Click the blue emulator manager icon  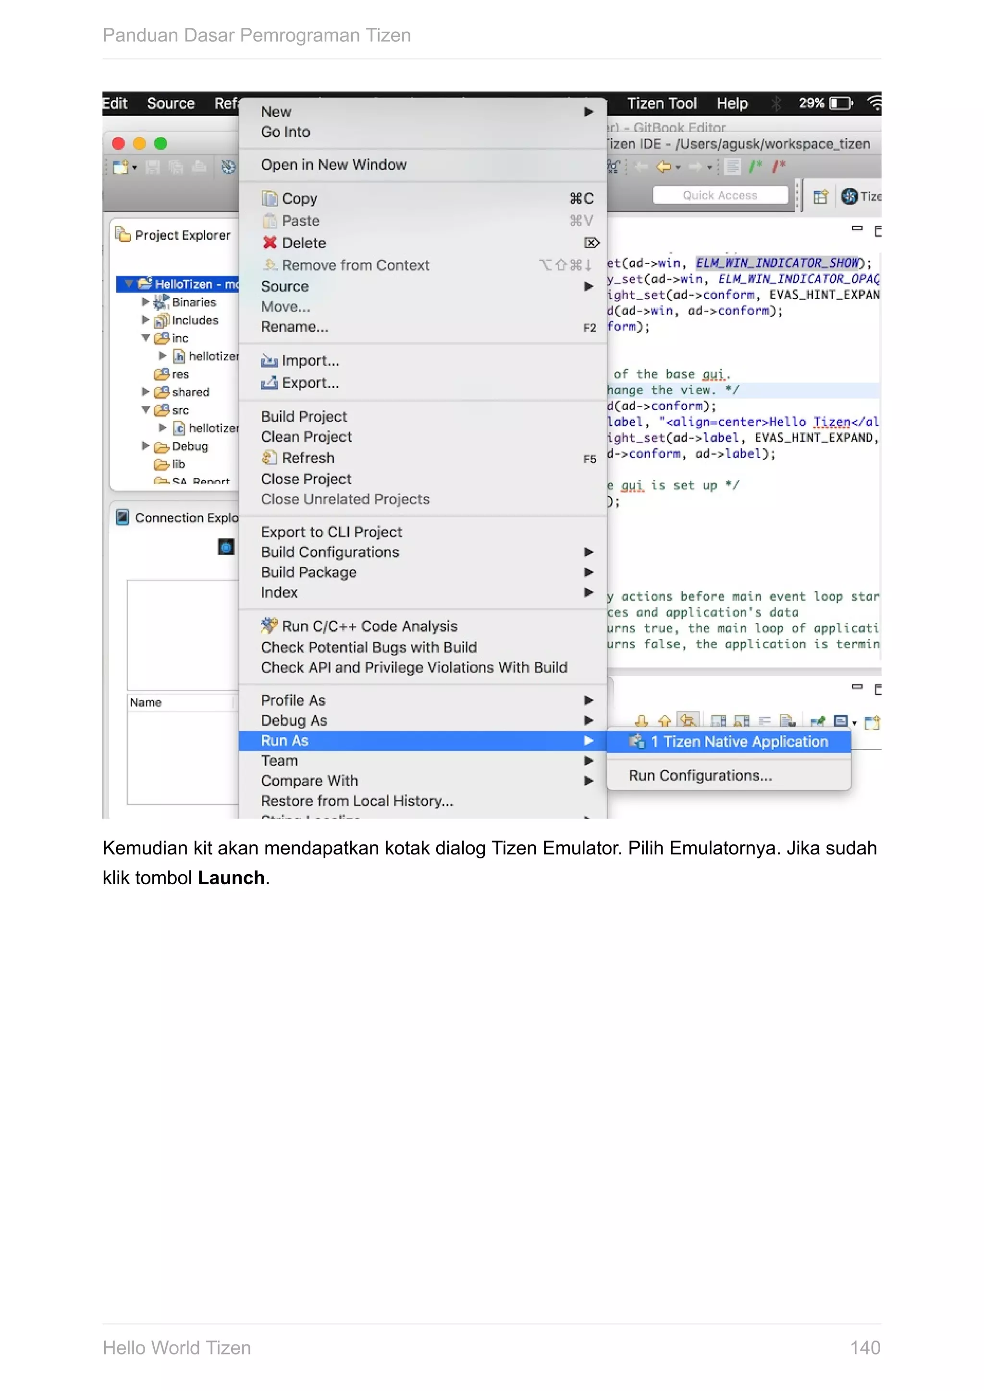point(226,548)
